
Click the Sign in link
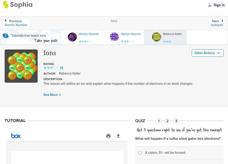pyautogui.click(x=219, y=5)
